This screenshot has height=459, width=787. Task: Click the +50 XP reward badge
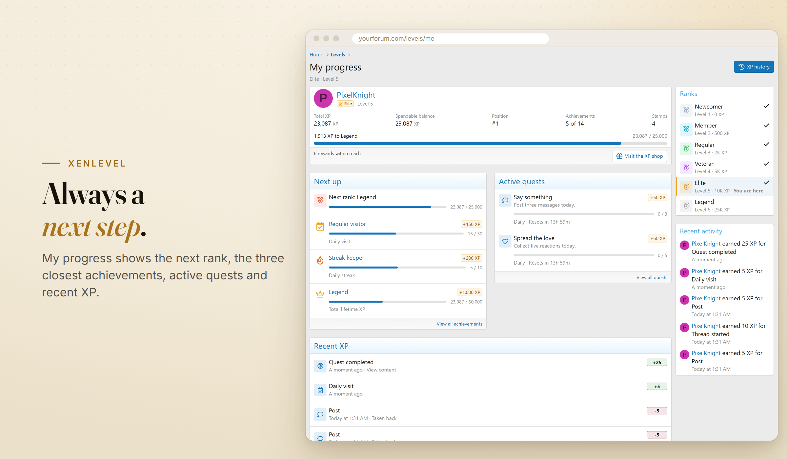[x=657, y=198]
